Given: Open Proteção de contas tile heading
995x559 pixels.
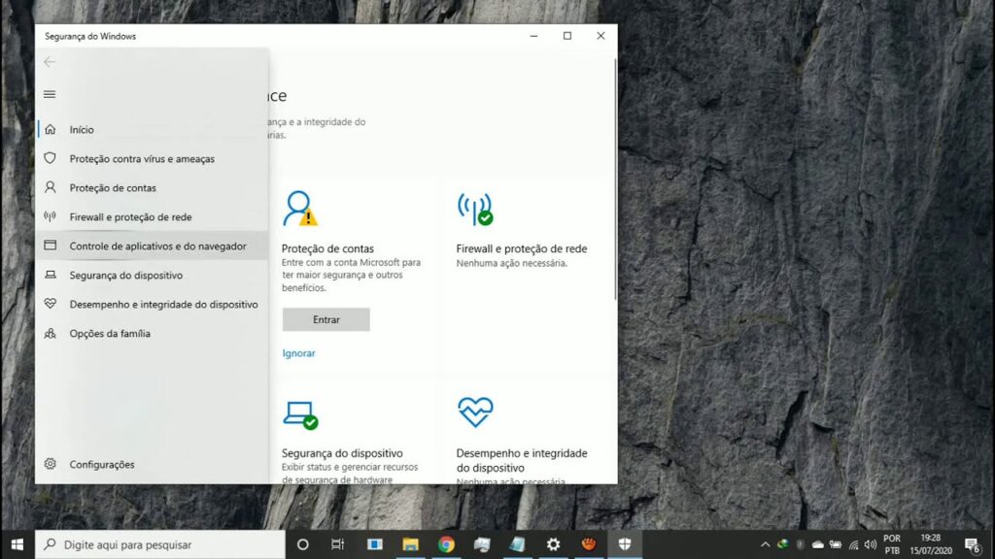Looking at the screenshot, I should click(x=327, y=248).
